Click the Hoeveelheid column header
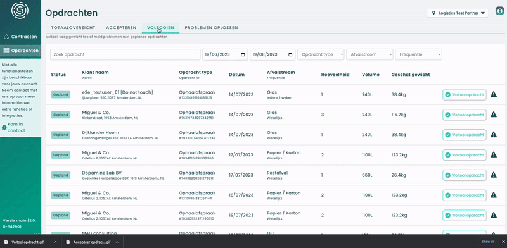The image size is (507, 248). tap(335, 75)
